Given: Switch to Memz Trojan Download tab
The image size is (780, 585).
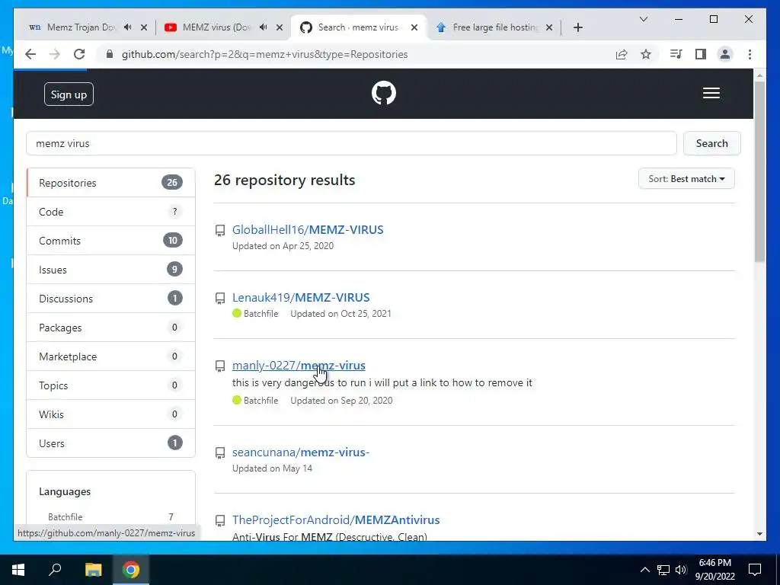Looking at the screenshot, I should (x=81, y=27).
